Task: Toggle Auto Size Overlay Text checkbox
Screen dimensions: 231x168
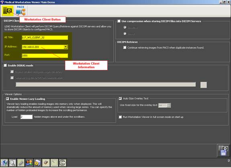Action: 121,98
